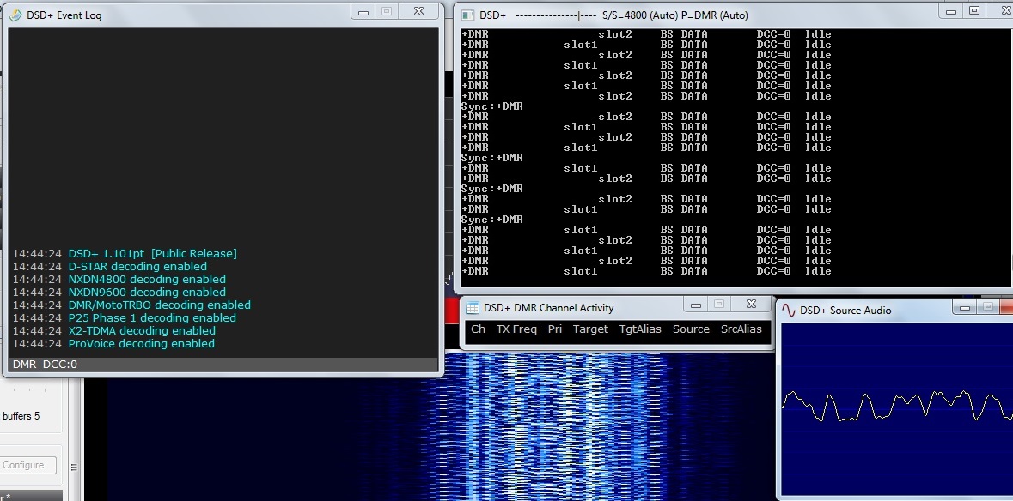This screenshot has width=1013, height=501.
Task: Select the Pri column header
Action: tap(554, 329)
